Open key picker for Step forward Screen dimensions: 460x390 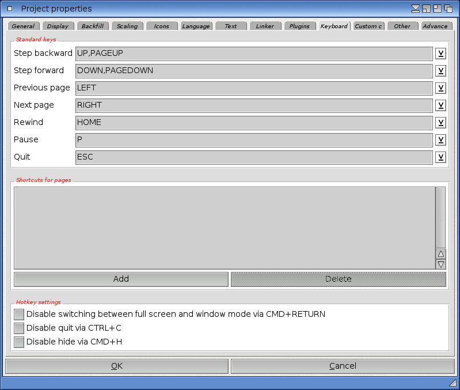point(440,71)
